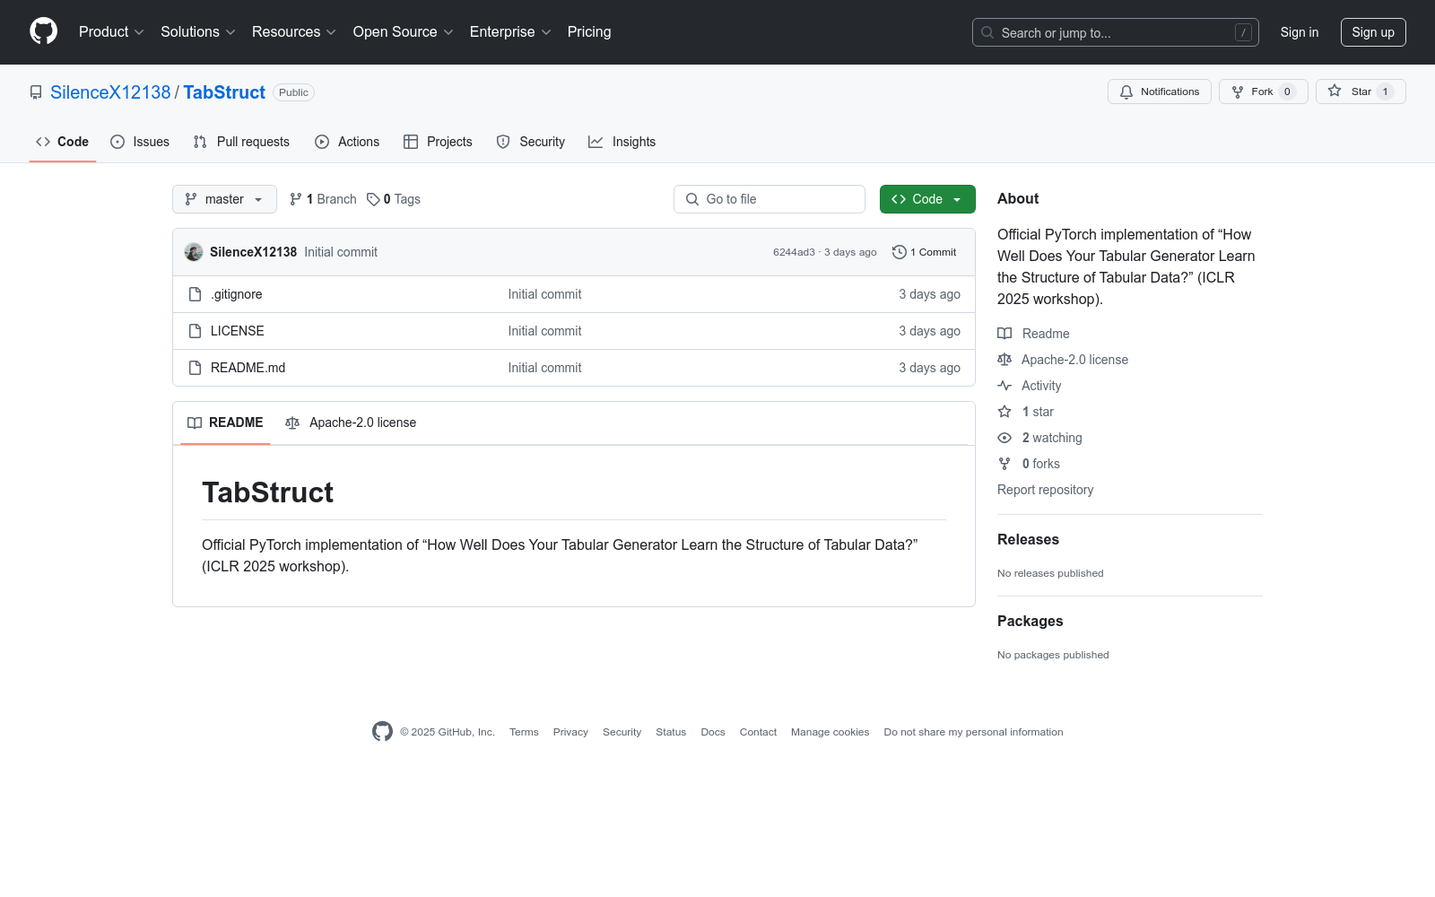Click Report repository

(x=1045, y=490)
